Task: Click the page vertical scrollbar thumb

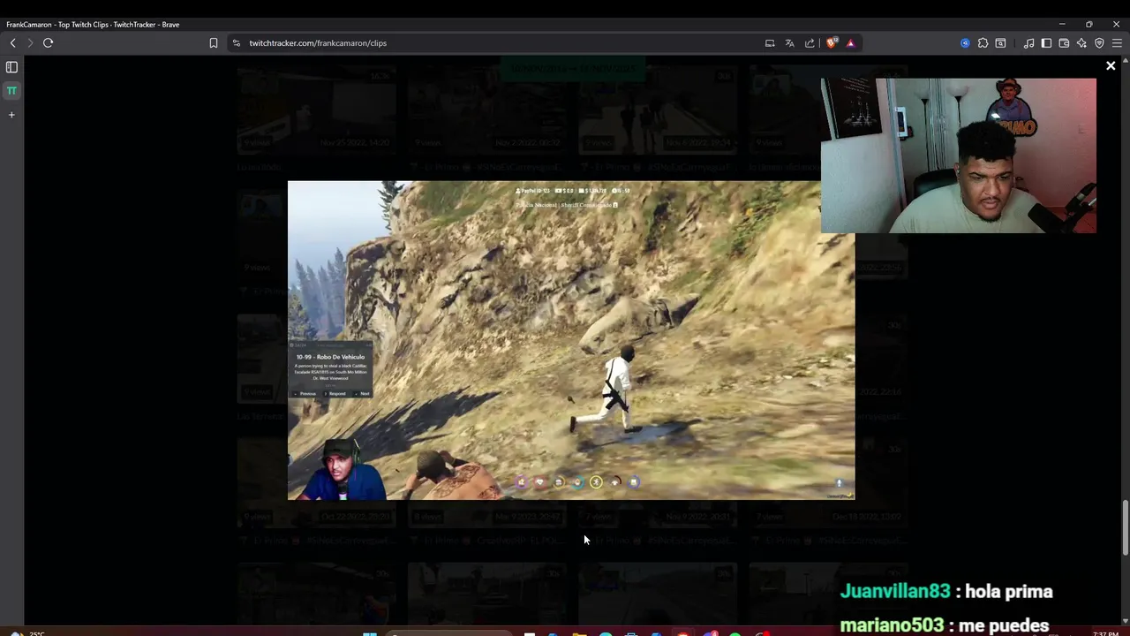Action: click(1125, 528)
